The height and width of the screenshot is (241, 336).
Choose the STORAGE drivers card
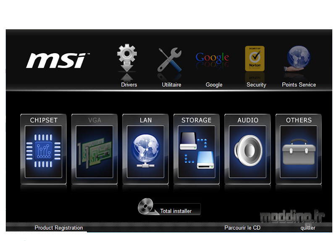197,149
